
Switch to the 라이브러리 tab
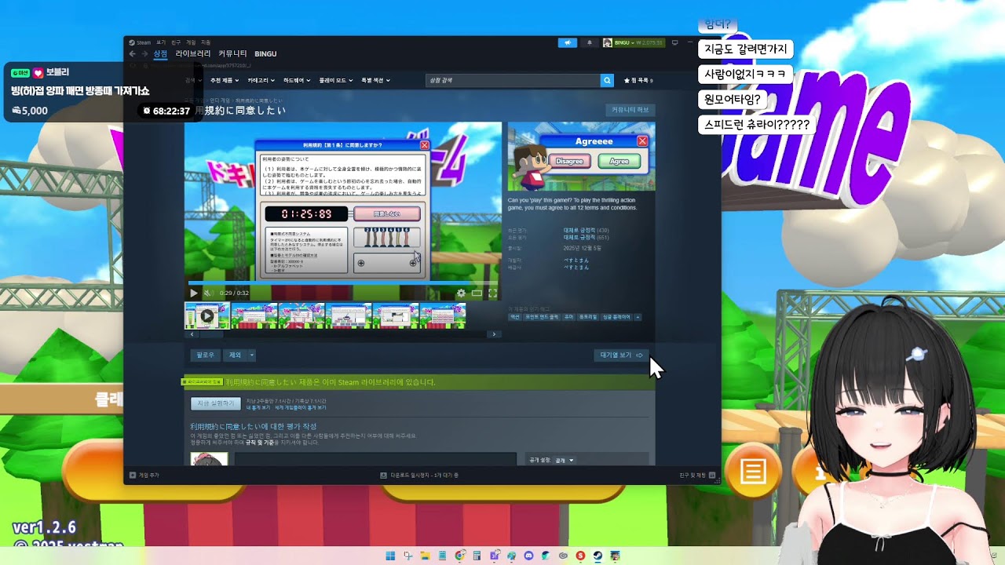[x=192, y=53]
